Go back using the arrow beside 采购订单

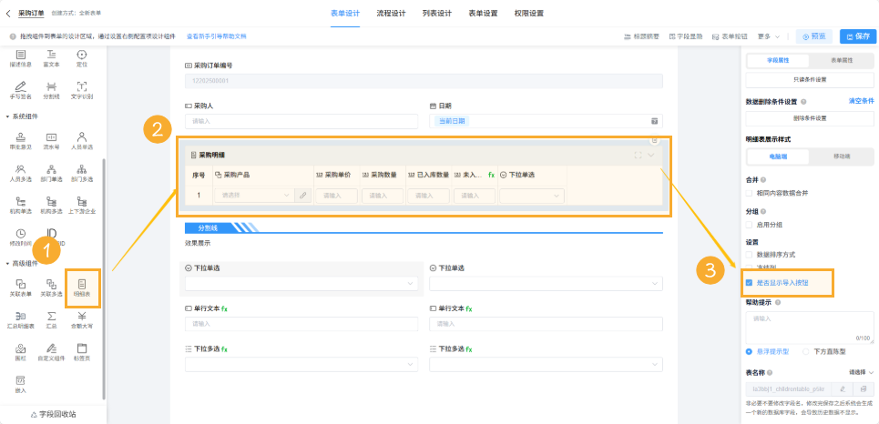click(x=8, y=13)
